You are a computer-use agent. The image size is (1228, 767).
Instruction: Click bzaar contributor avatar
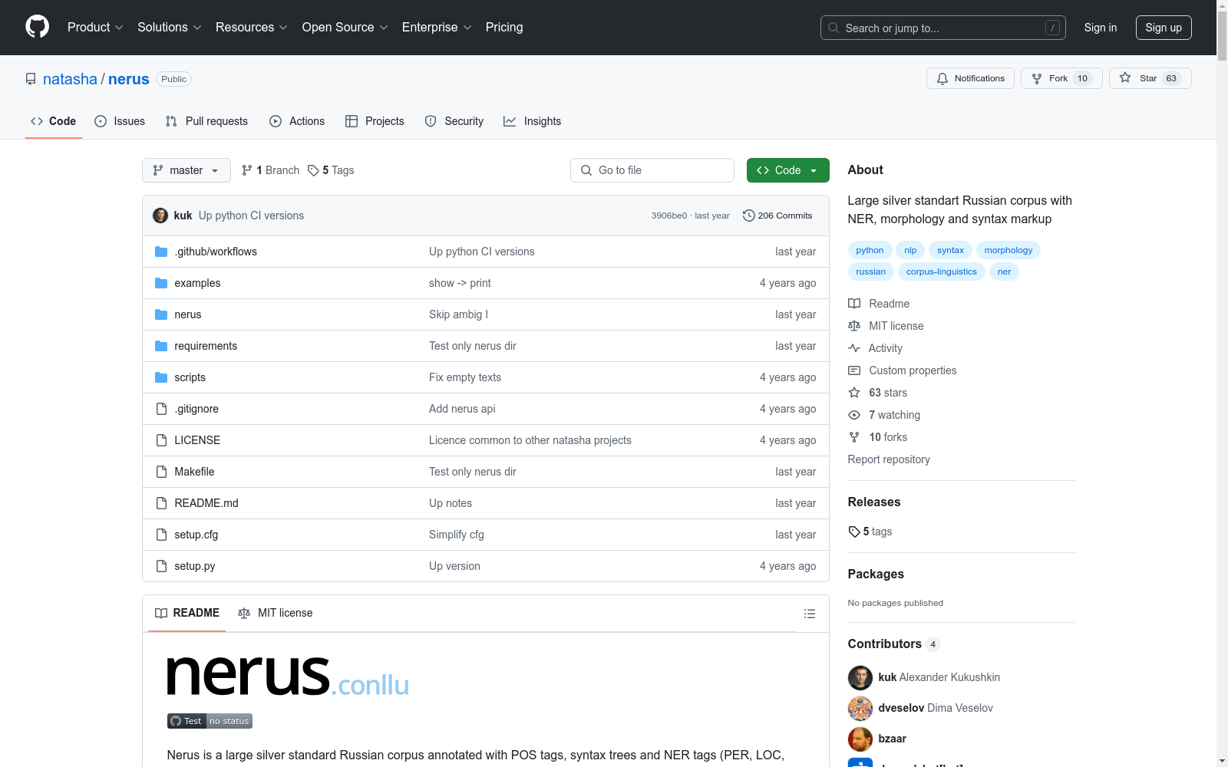click(x=860, y=739)
